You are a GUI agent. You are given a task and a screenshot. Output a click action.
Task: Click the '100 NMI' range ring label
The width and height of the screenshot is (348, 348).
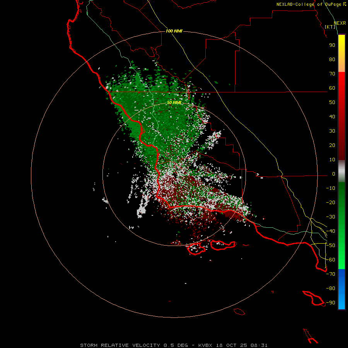coord(174,31)
